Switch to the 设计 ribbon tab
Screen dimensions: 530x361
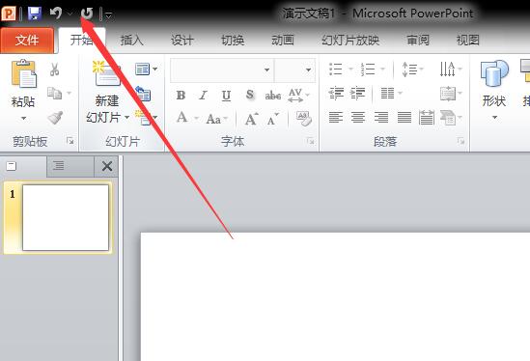pos(182,41)
